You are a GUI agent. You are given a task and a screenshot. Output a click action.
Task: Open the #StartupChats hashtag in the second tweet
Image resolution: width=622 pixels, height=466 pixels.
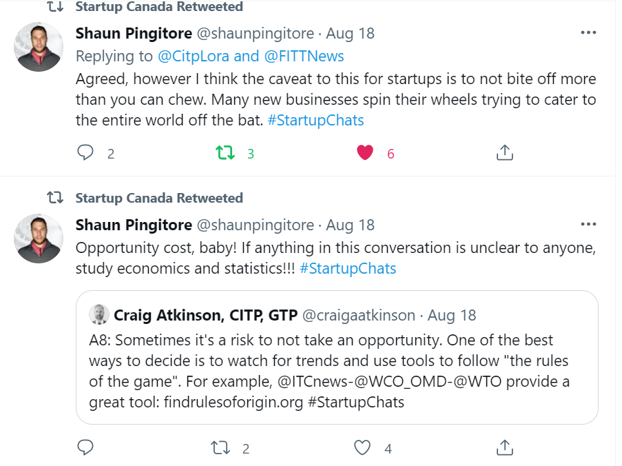pos(348,269)
